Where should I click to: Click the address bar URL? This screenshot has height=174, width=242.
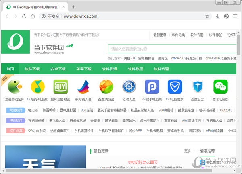tap(80, 16)
